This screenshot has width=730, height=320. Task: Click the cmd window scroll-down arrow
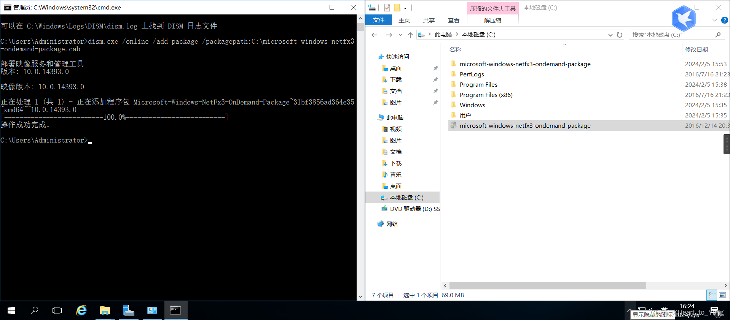coord(360,296)
